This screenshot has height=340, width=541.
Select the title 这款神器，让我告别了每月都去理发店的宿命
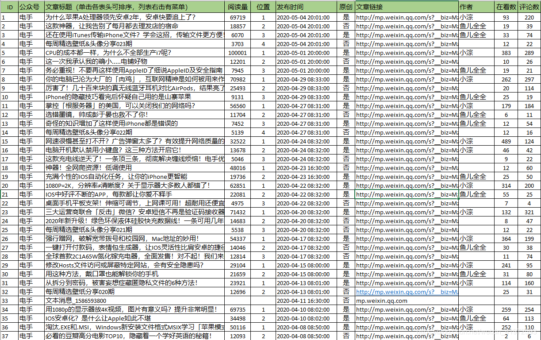[112, 26]
